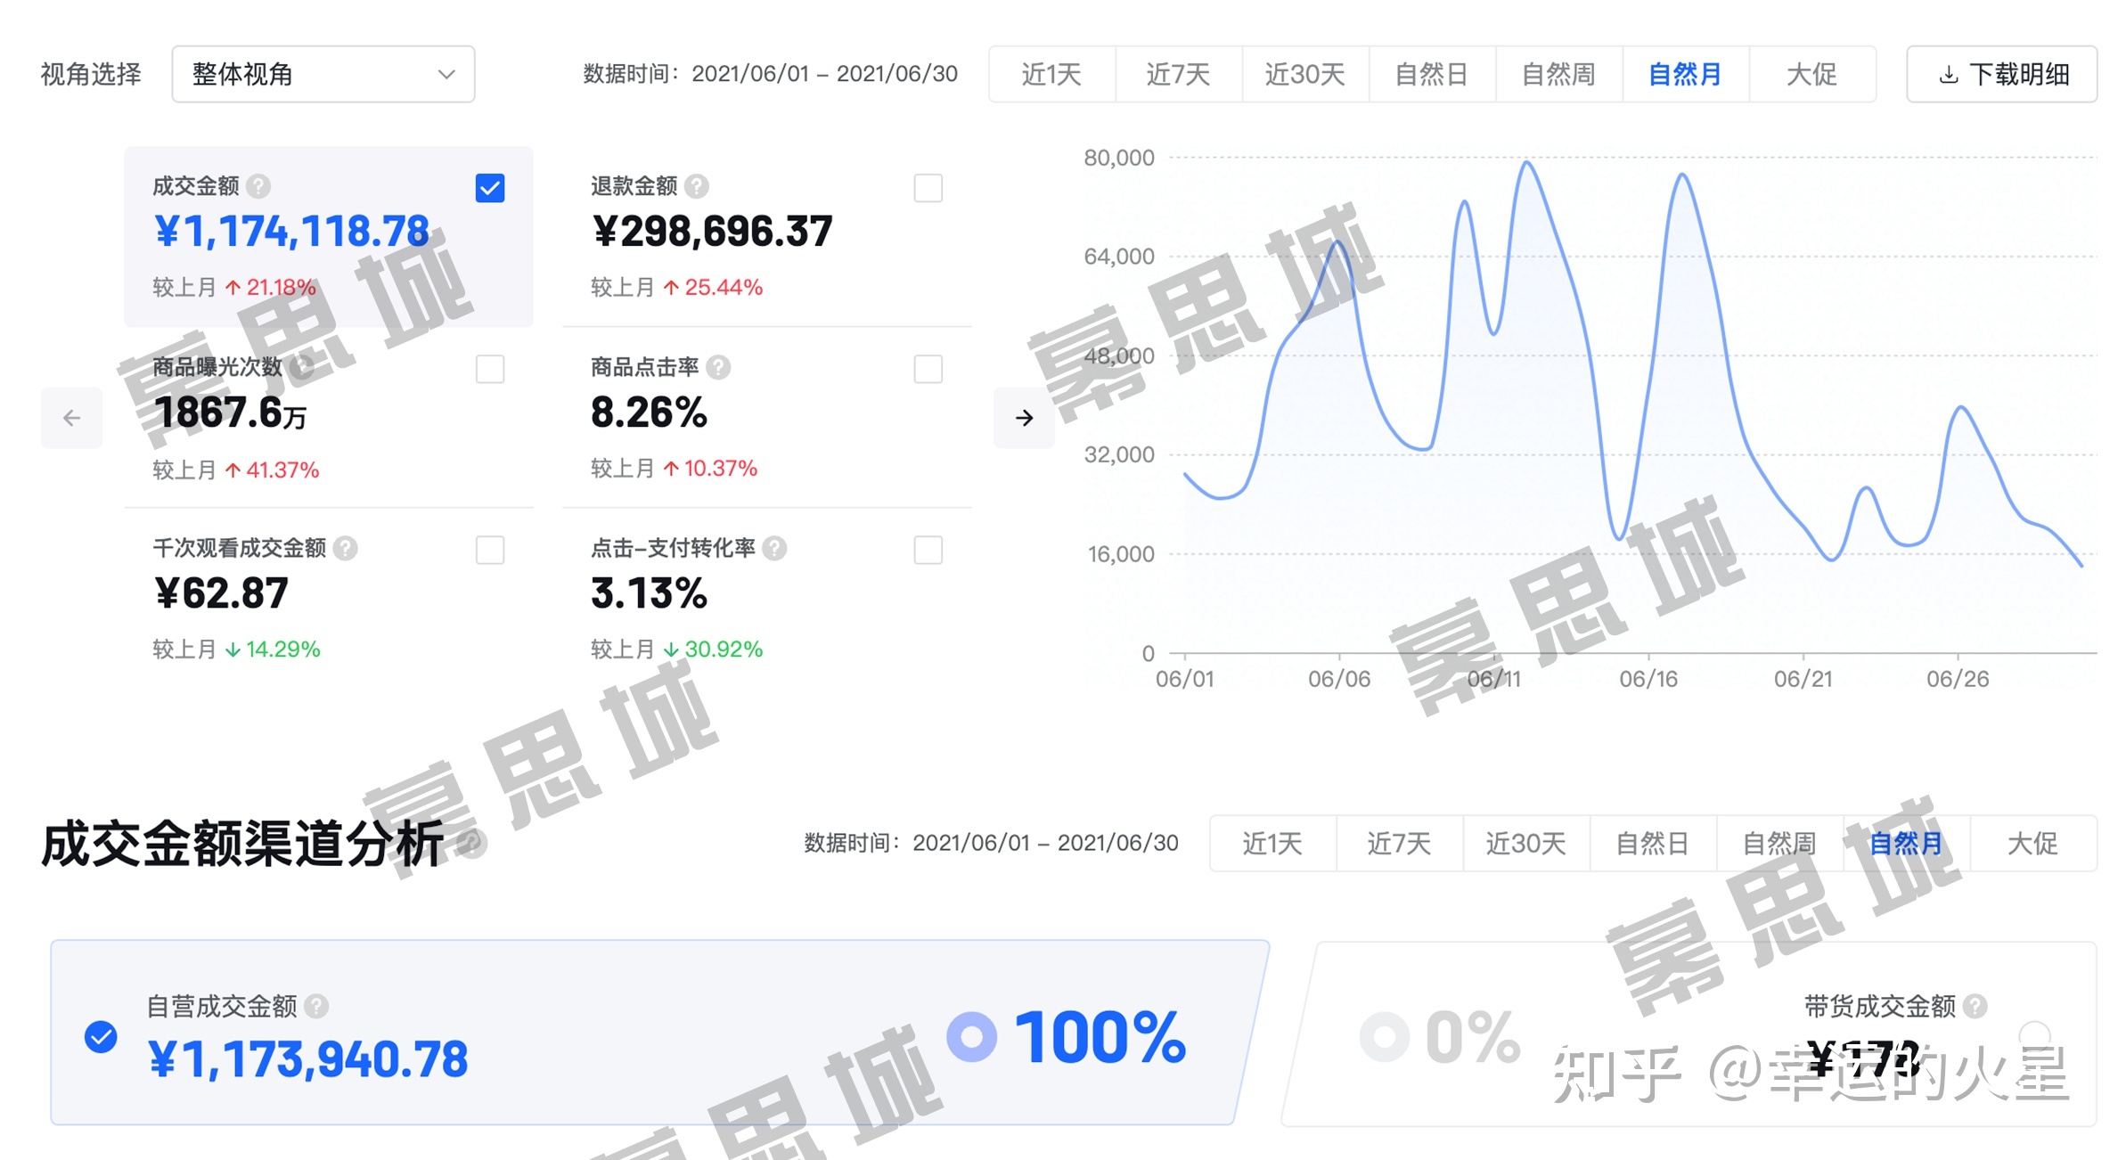
Task: Uncheck the 成交金额 metric checkbox
Action: 490,187
